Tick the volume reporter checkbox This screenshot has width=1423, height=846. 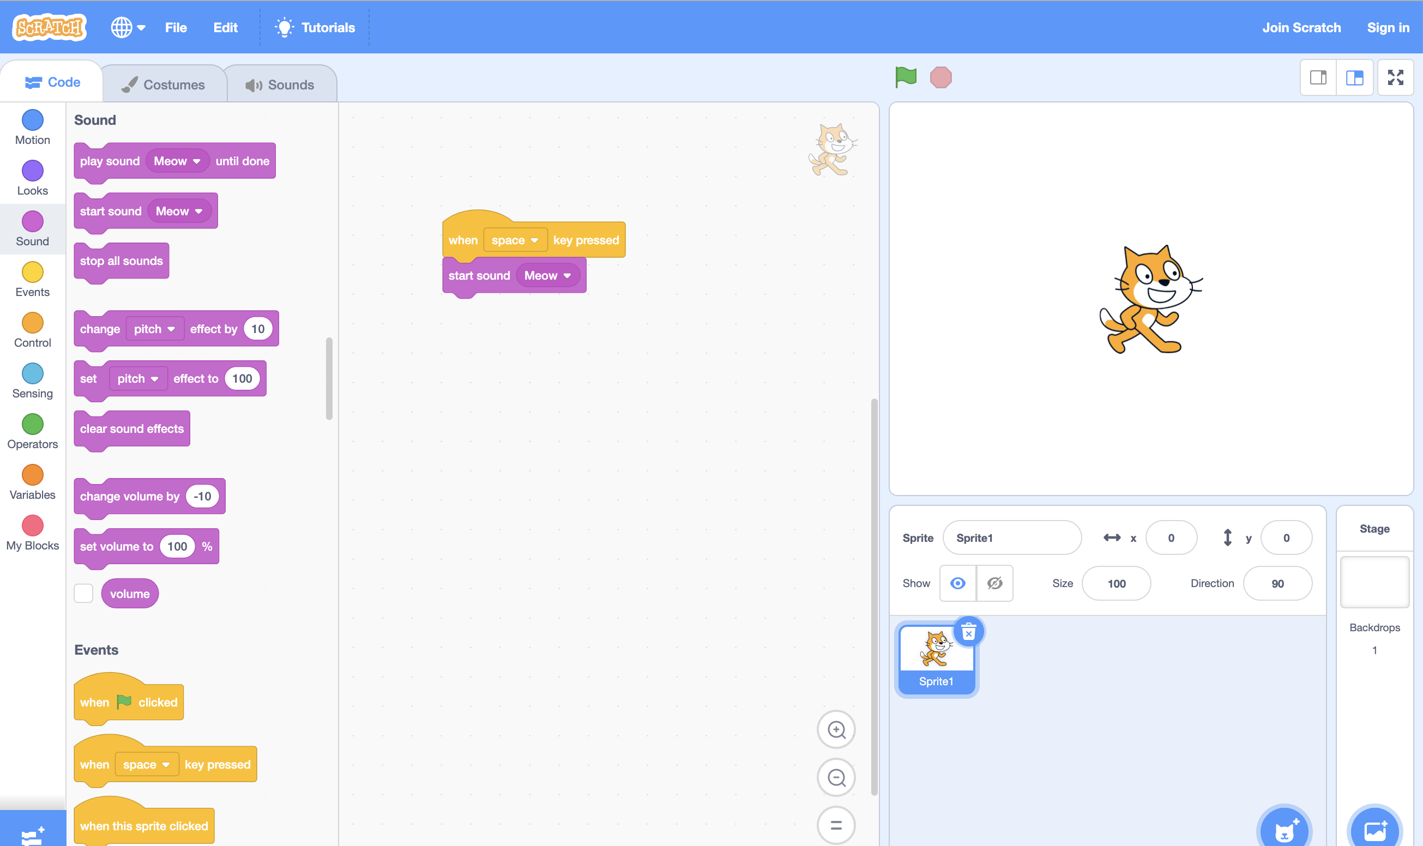[x=83, y=594]
